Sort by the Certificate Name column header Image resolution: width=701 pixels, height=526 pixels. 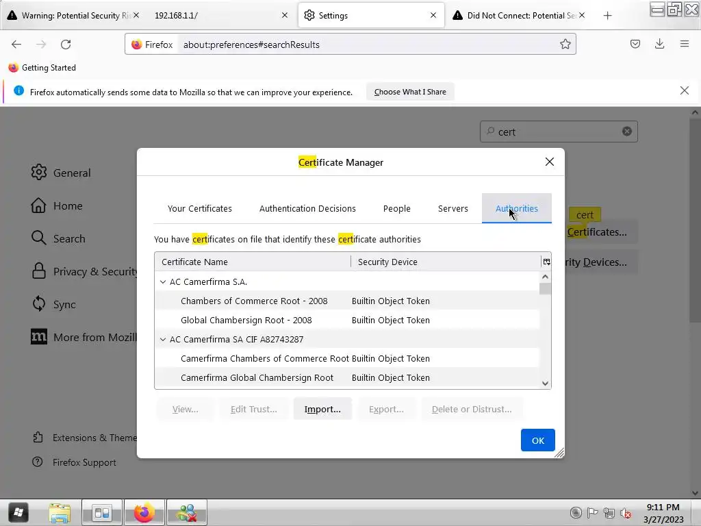point(253,262)
